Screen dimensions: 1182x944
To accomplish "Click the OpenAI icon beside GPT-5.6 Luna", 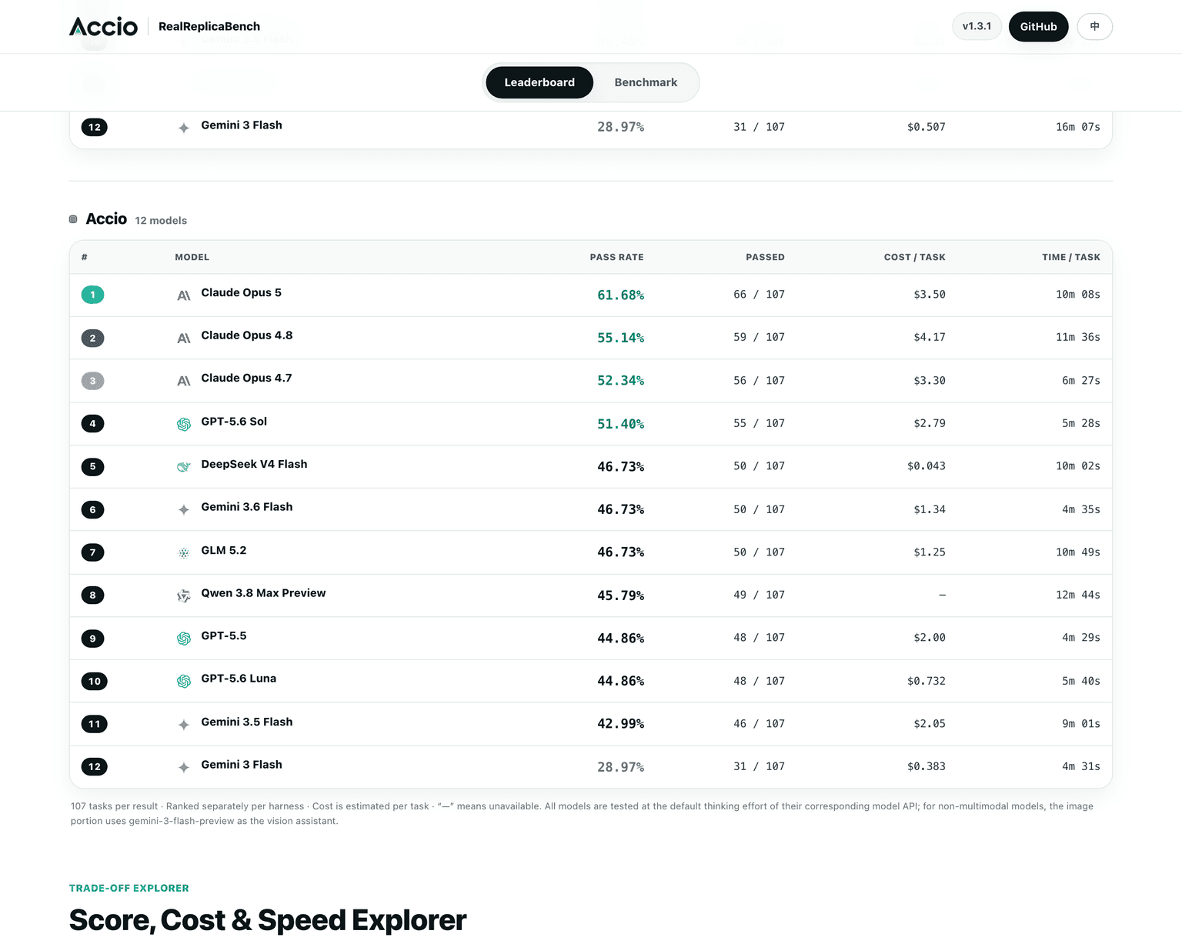I will [184, 681].
